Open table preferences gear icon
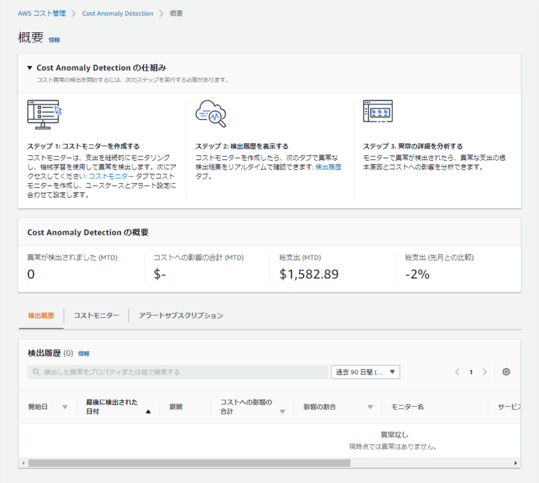Image resolution: width=539 pixels, height=483 pixels. point(506,372)
